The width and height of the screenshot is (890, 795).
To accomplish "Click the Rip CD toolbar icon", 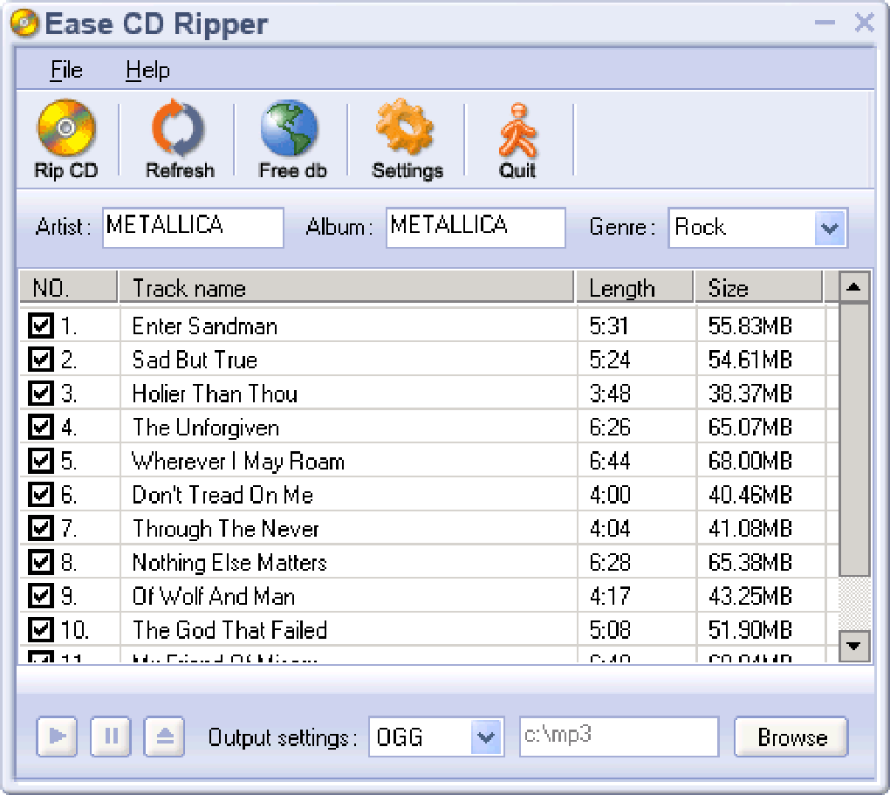I will tap(66, 128).
